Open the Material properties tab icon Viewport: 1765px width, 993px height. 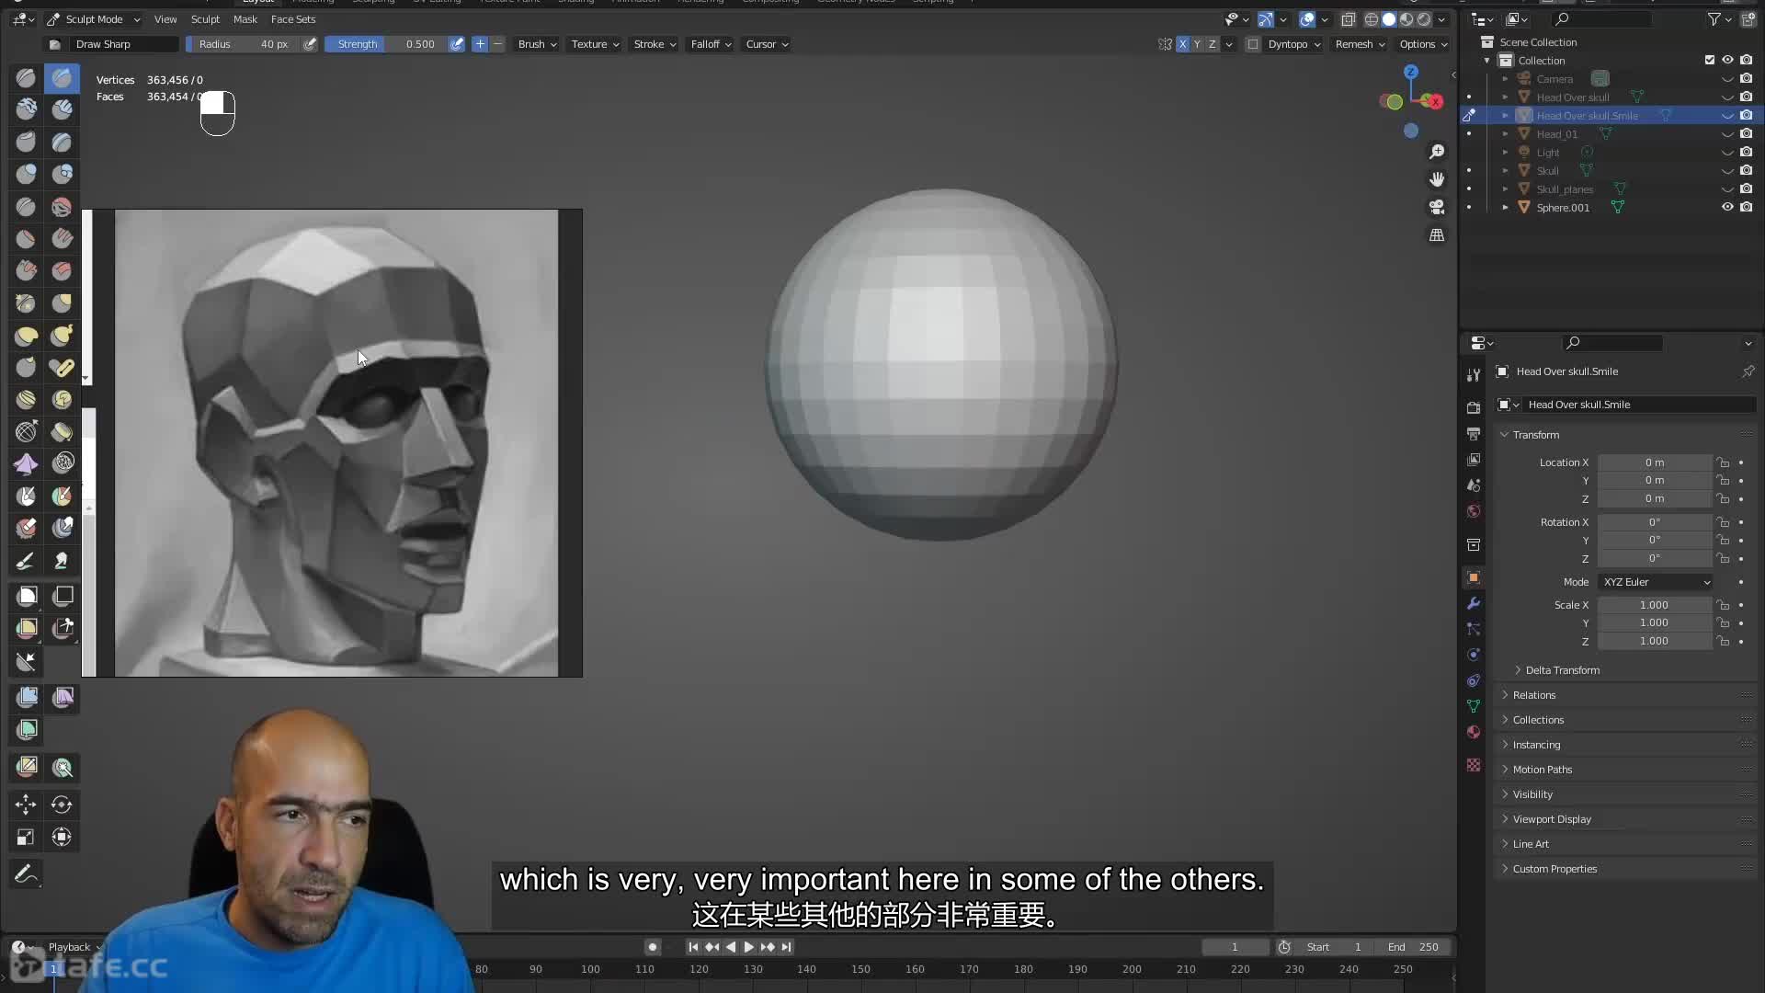(x=1474, y=732)
